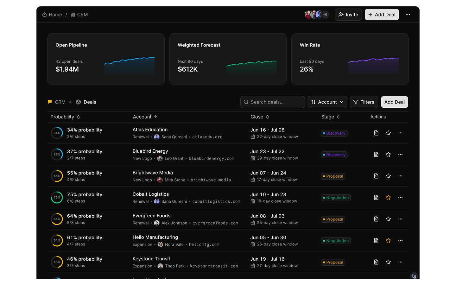Open the Open Pipeline card
The height and width of the screenshot is (285, 456).
(106, 59)
